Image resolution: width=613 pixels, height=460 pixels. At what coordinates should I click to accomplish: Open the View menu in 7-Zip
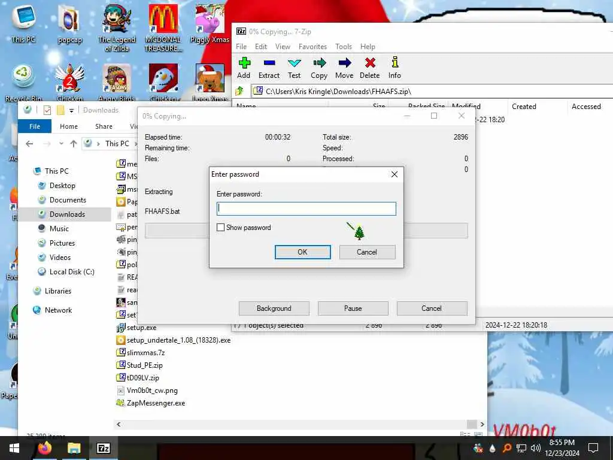pyautogui.click(x=283, y=47)
